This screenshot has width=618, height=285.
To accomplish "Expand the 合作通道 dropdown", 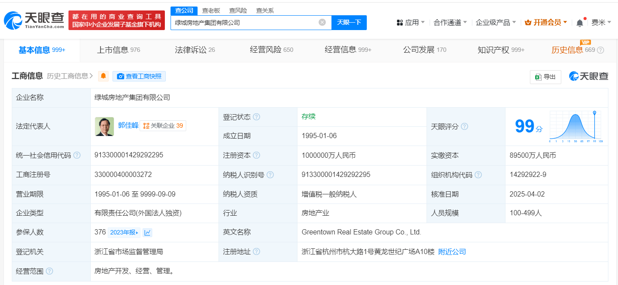I will tap(450, 22).
